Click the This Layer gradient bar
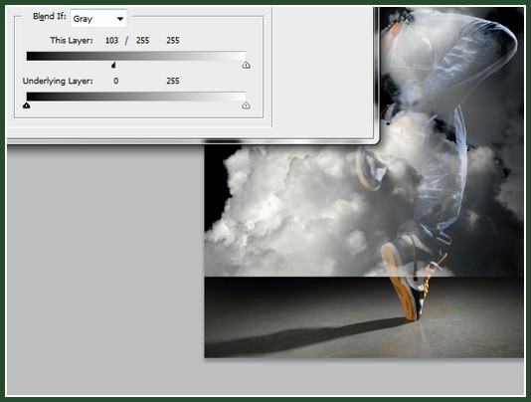531x402 pixels. coord(136,56)
